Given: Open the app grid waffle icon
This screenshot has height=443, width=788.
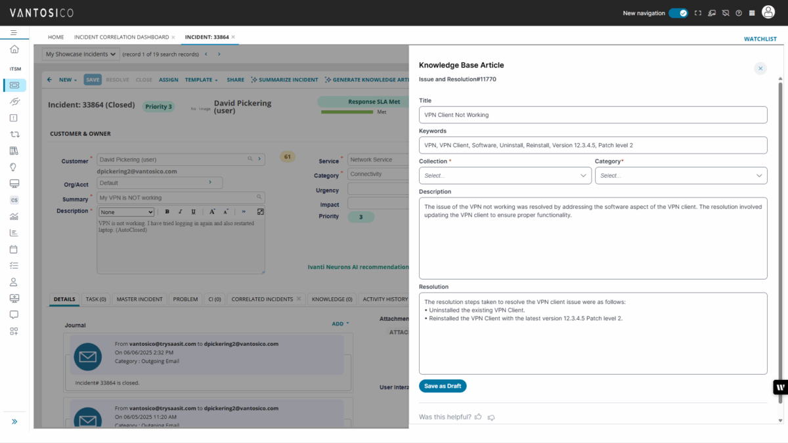Looking at the screenshot, I should coord(751,12).
